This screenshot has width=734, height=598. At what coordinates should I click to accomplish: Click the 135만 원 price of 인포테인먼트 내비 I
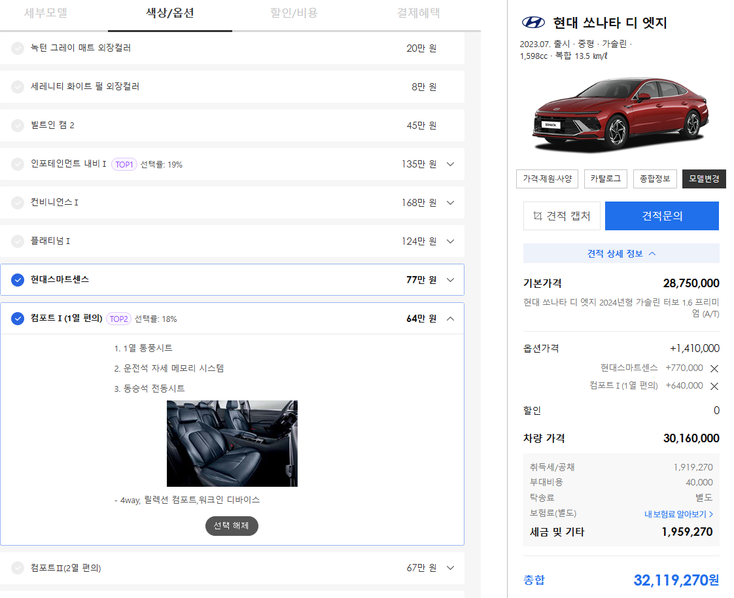tap(419, 164)
